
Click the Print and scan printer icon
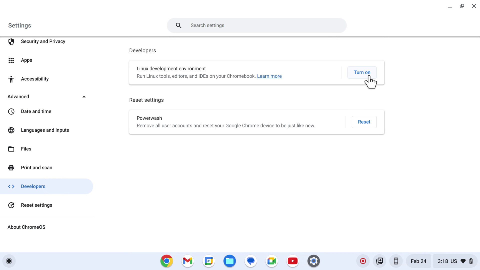[11, 168]
